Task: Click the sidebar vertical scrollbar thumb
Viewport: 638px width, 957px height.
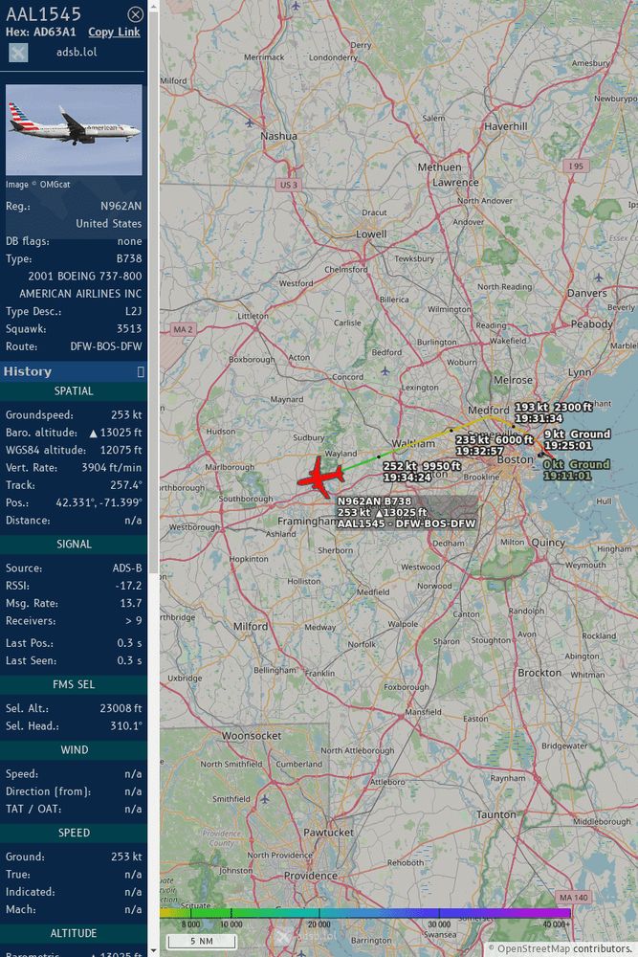Action: pos(154,293)
